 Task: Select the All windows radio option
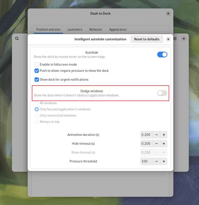pos(37,103)
